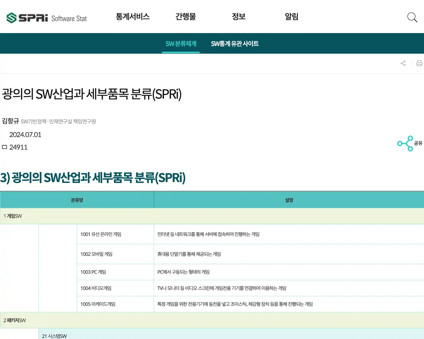Click the section heading 3) 광의의 SW산업과 세부품목 분류(SPRi)
This screenshot has width=424, height=339.
click(x=93, y=178)
